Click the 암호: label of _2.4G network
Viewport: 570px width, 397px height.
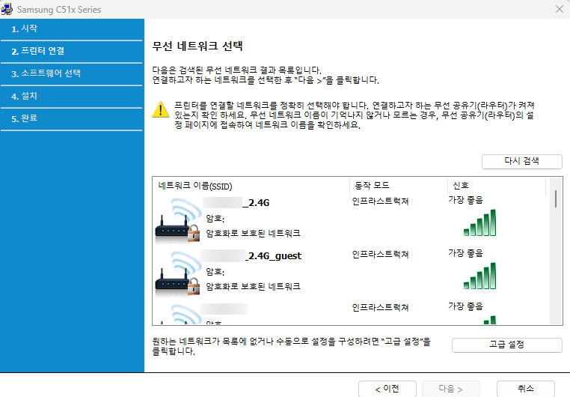[215, 219]
